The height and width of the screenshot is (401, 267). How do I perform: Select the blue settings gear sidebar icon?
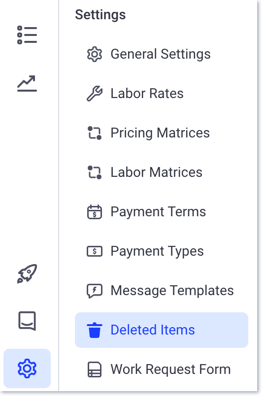point(27,368)
